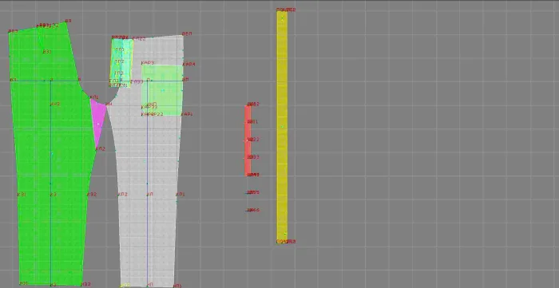The image size is (559, 288).
Task: Click the КЛ1 crotch point label
Action: pyautogui.click(x=94, y=97)
